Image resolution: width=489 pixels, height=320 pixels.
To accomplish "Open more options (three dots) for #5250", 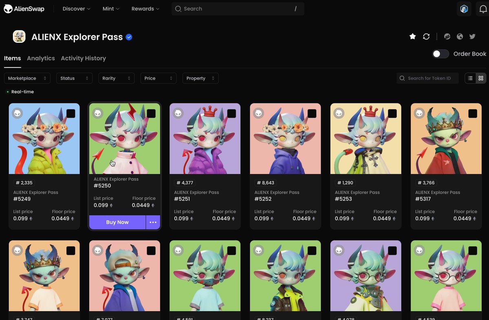I will 153,222.
